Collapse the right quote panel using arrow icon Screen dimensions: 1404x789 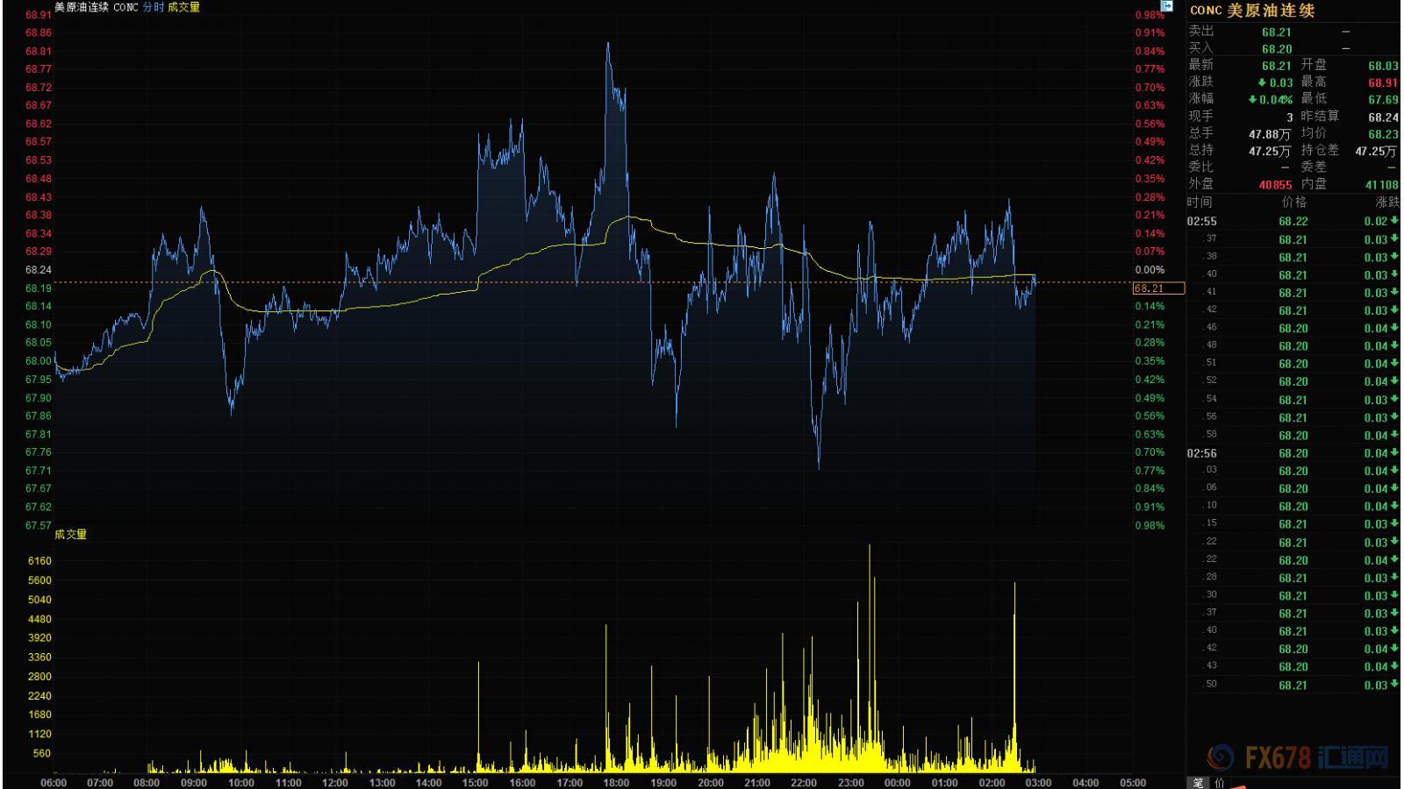[x=1167, y=6]
